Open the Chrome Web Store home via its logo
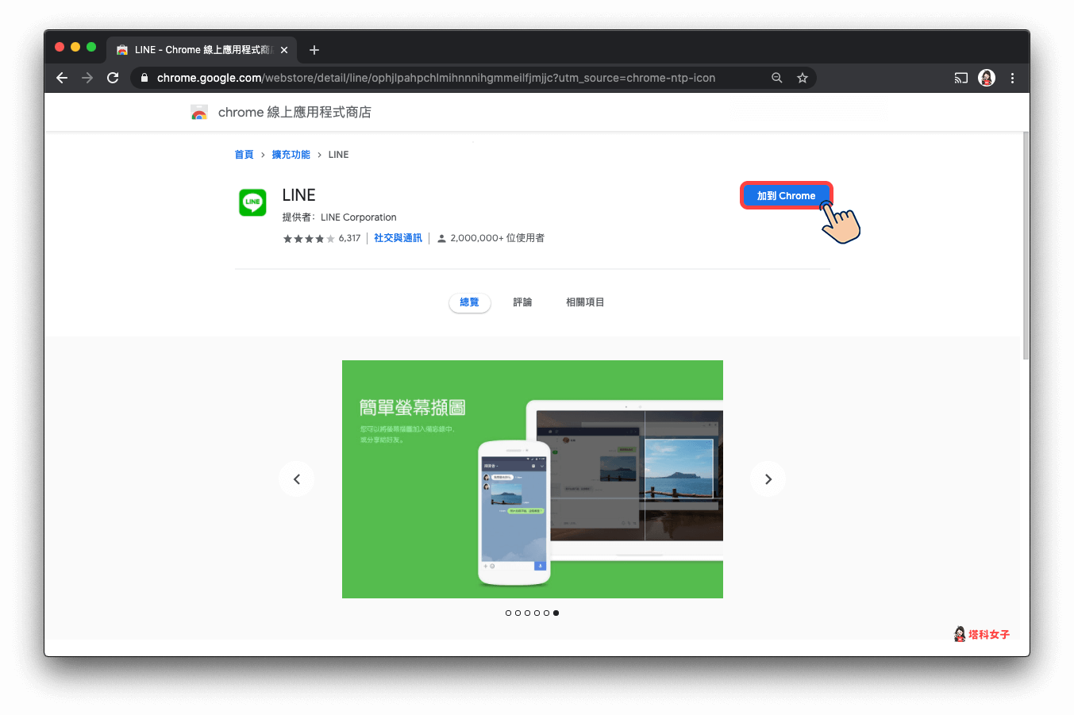Screen dimensions: 1074x715 pos(199,112)
